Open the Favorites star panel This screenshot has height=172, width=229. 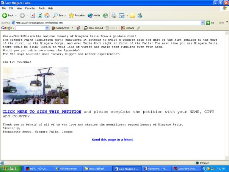tap(77, 16)
